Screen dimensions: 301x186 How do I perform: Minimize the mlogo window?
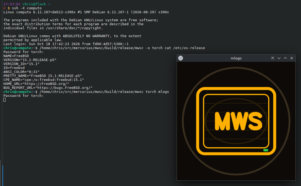click(279, 58)
